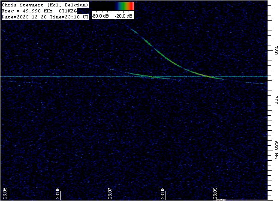
Task: Click the 23:07 time axis marker
Action: tap(111, 193)
